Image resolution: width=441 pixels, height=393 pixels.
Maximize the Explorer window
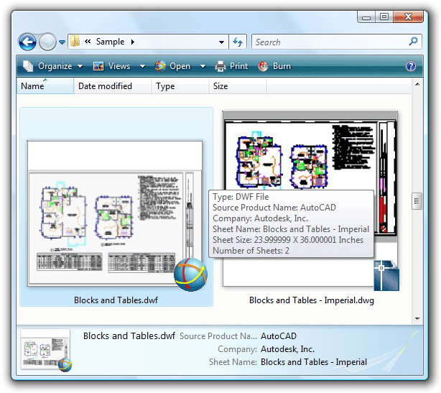point(384,17)
